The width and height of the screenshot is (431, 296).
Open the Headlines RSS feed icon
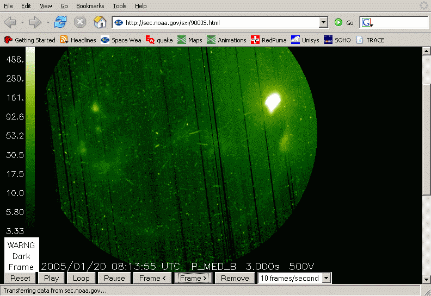64,40
